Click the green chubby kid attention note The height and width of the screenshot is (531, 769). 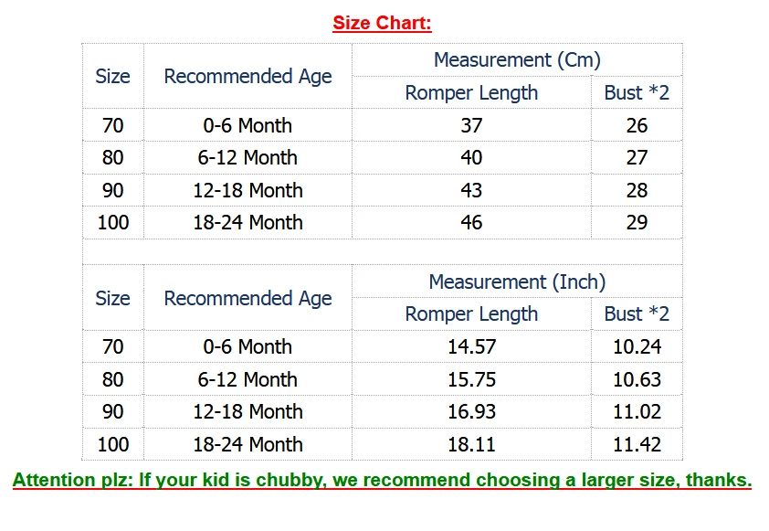point(382,480)
